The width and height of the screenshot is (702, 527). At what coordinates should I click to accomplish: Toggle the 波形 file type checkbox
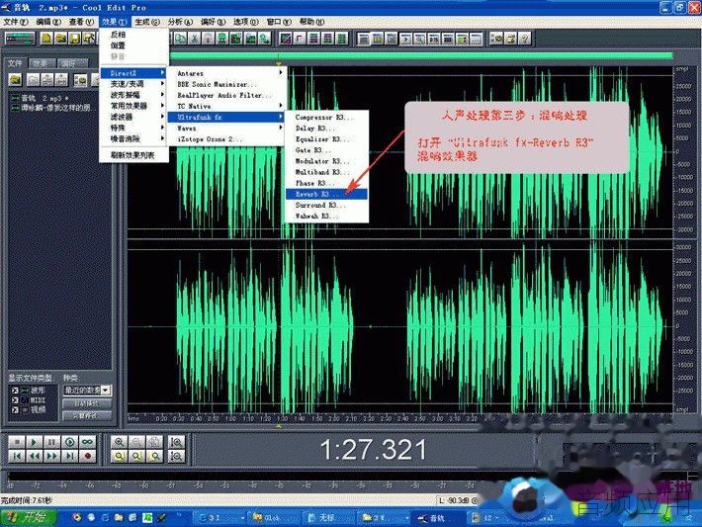[15, 391]
